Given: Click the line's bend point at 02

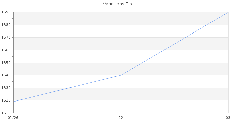Looking at the screenshot, I should 121,75.
